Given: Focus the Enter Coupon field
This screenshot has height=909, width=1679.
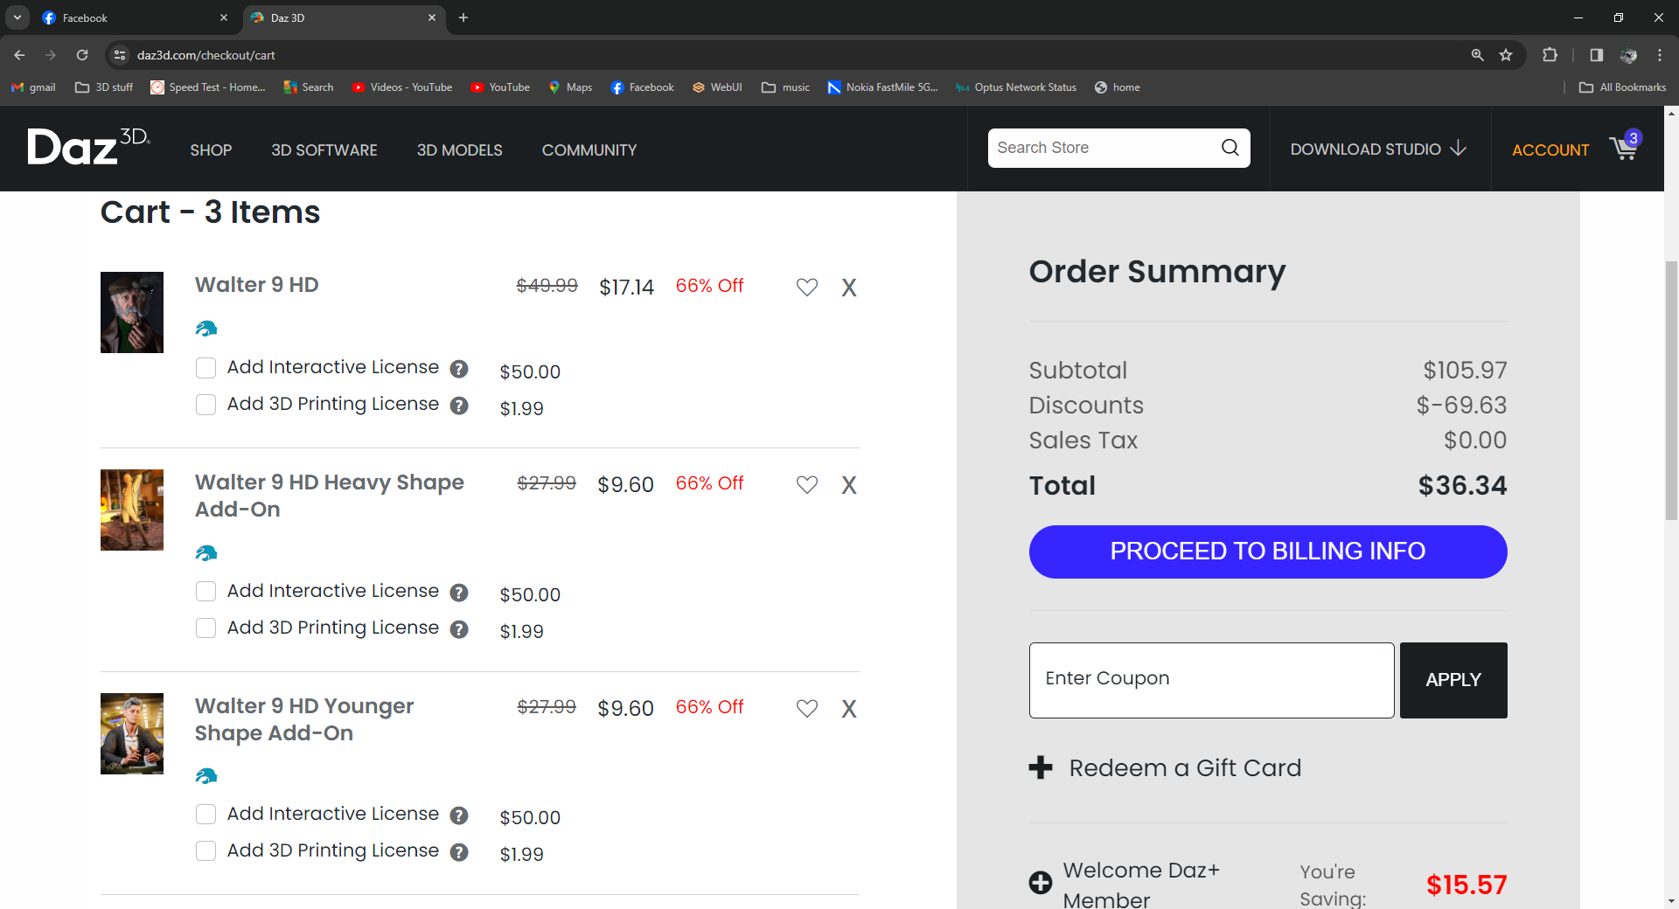Looking at the screenshot, I should pos(1211,680).
